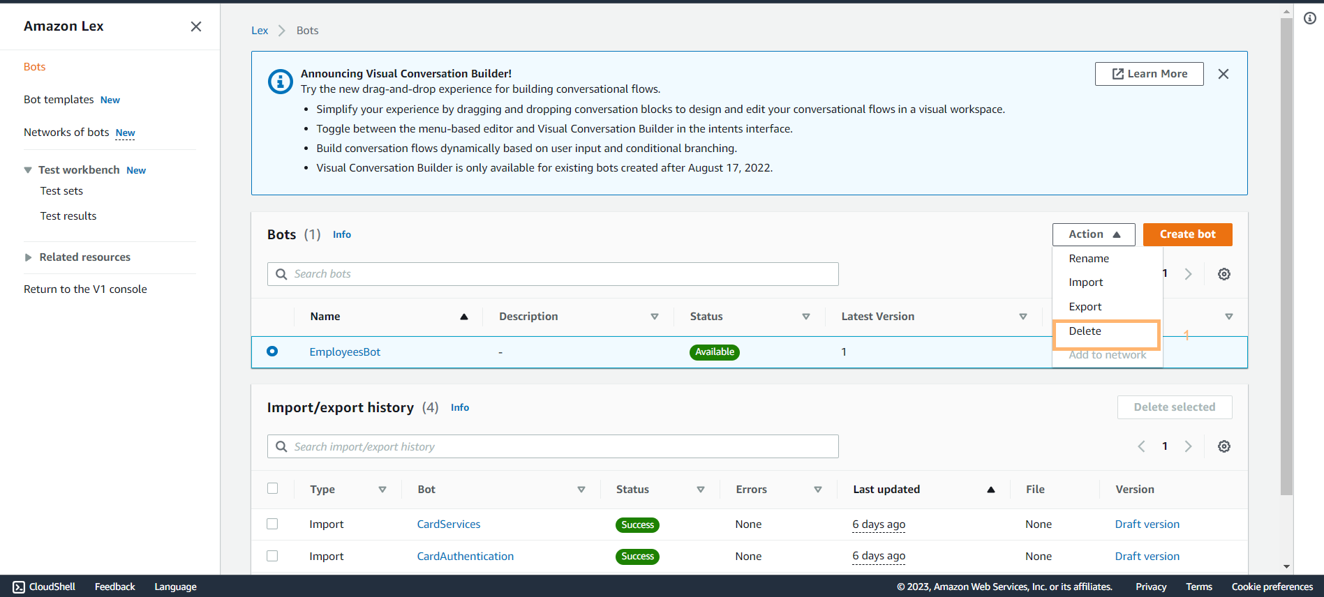This screenshot has width=1324, height=597.
Task: Open the CardServices bot link
Action: [x=449, y=524]
